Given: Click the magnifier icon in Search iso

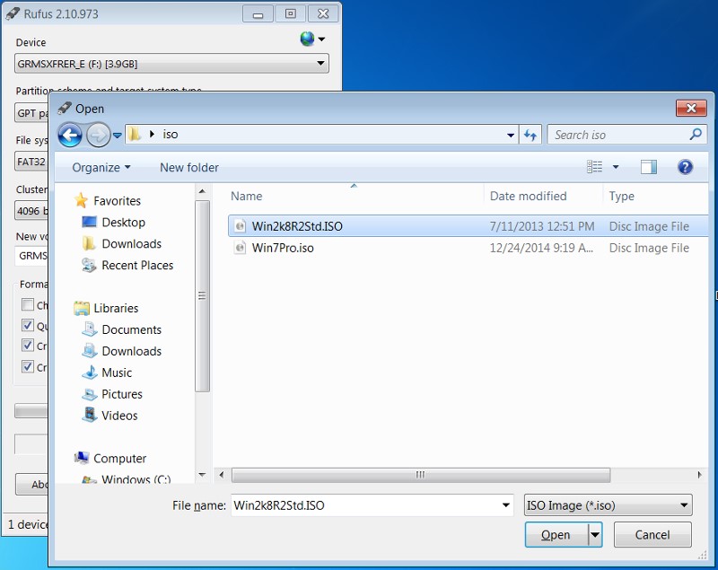Looking at the screenshot, I should click(696, 134).
